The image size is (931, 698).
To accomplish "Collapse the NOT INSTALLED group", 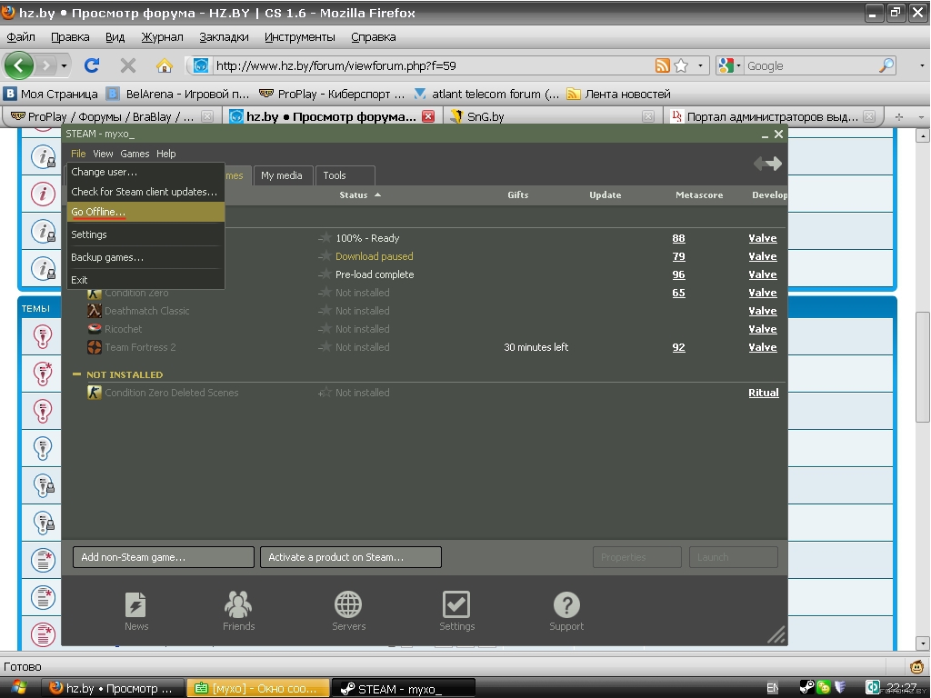I will 76,374.
